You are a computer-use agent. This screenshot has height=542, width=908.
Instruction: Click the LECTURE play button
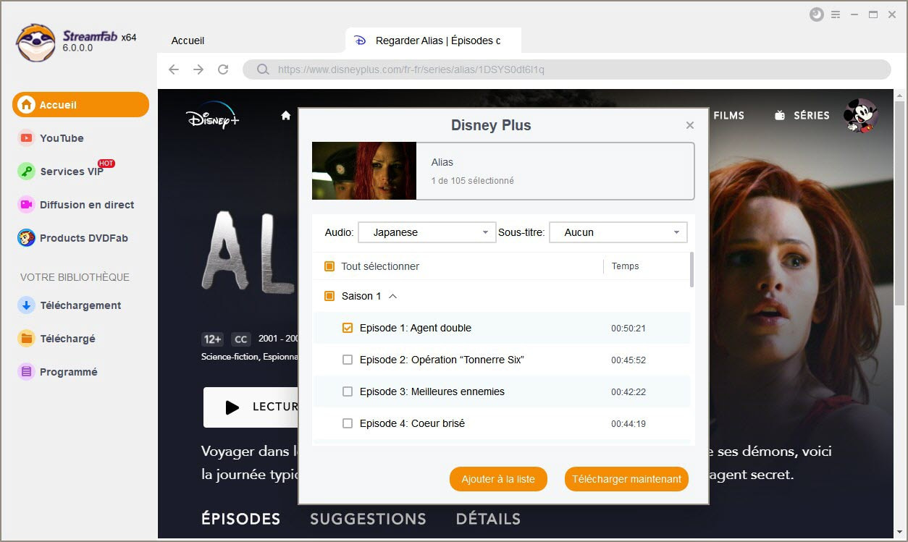[x=251, y=407]
